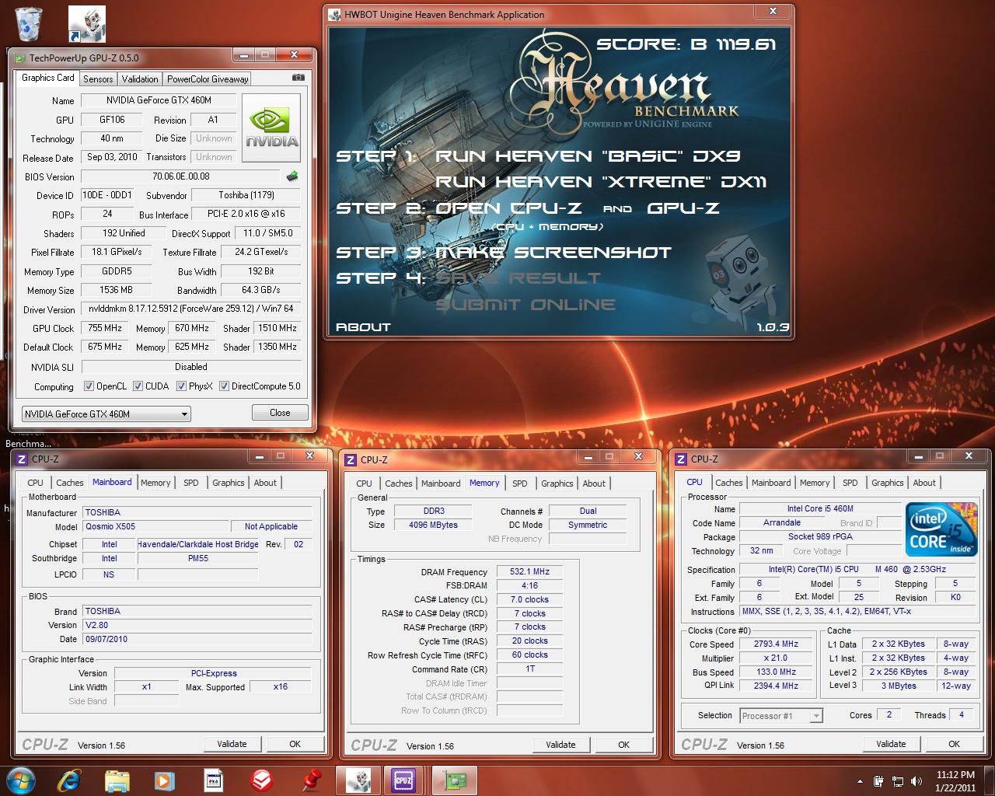This screenshot has width=995, height=796.
Task: Click the GPU-Z camera screenshot icon
Action: point(298,78)
